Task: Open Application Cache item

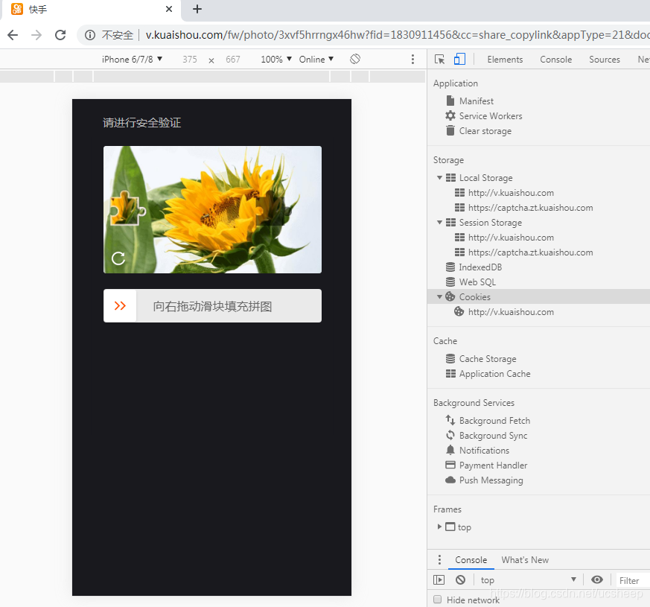Action: [494, 374]
